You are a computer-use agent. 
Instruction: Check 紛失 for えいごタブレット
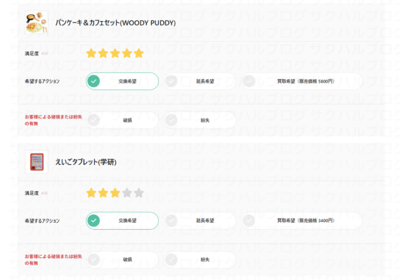tap(199, 260)
